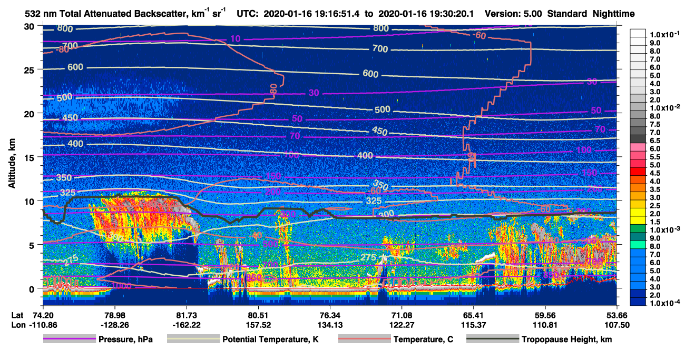This screenshot has height=351, width=685.
Task: Click longitude value '122.27'
Action: [402, 325]
